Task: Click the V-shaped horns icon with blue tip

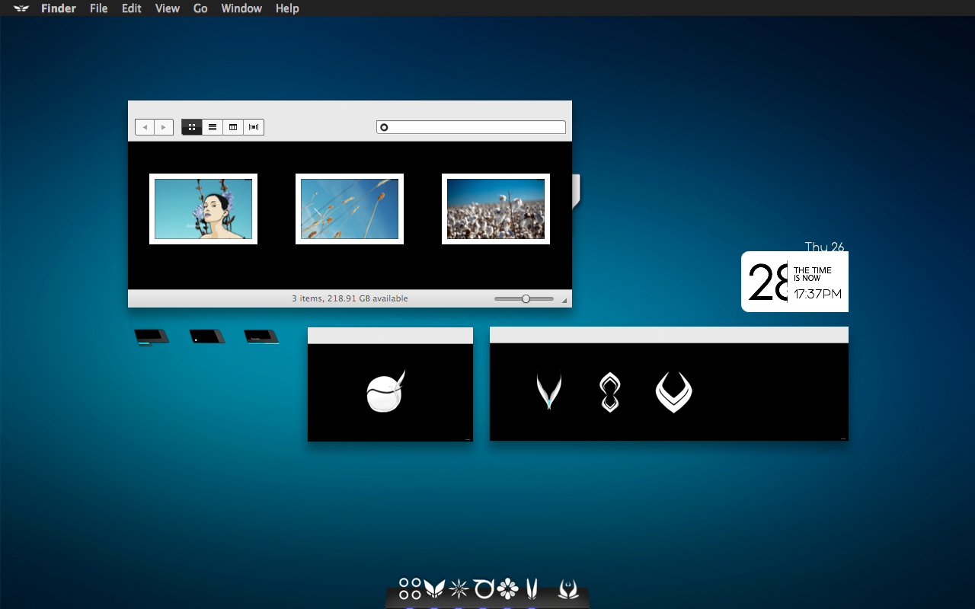Action: (548, 391)
